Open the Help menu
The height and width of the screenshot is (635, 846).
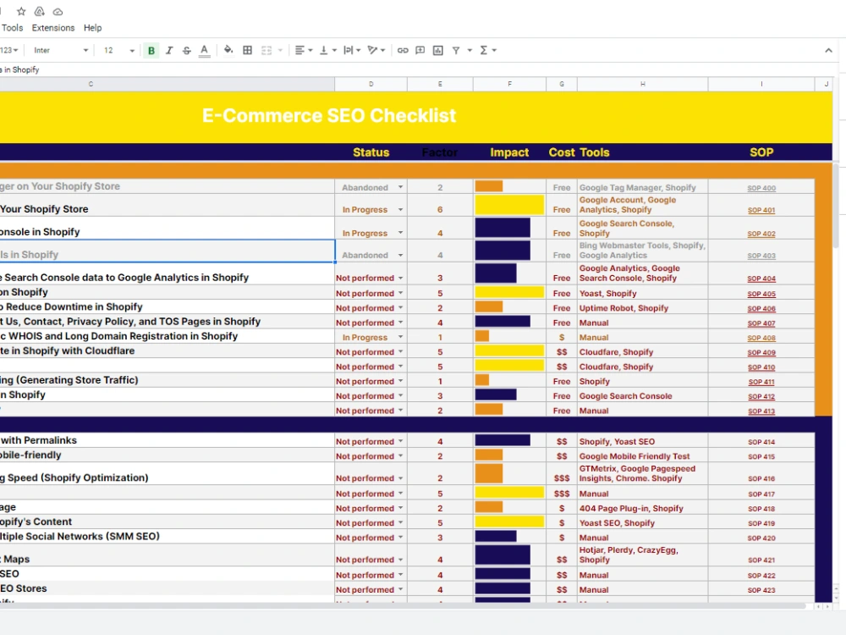[x=92, y=27]
